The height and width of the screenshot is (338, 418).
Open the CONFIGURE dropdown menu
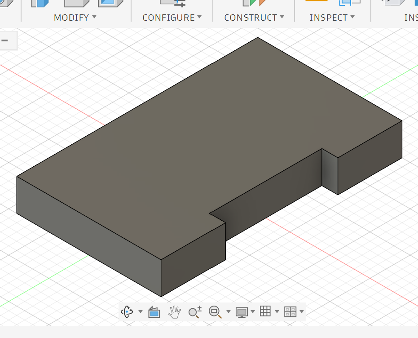(172, 18)
